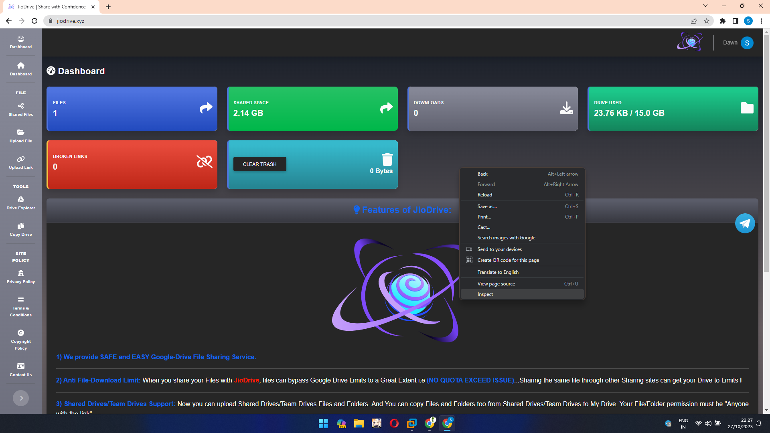
Task: Open Chrome three-dot menu
Action: pos(761,21)
